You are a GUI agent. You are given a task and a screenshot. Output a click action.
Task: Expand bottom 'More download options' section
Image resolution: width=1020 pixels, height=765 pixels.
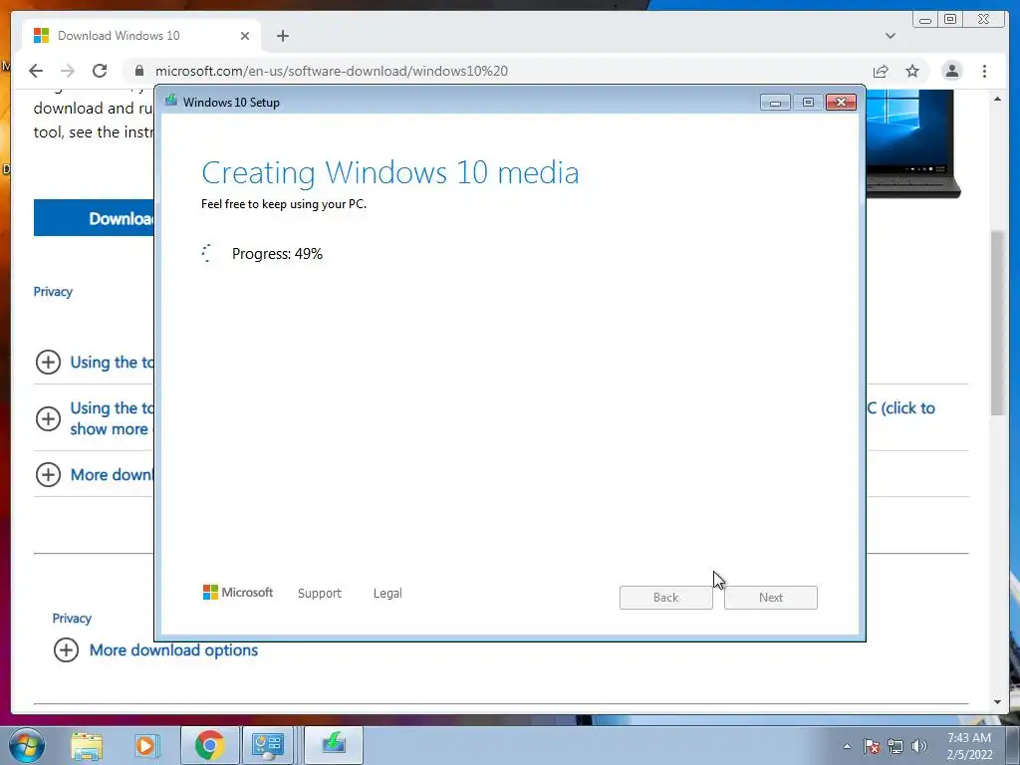67,649
